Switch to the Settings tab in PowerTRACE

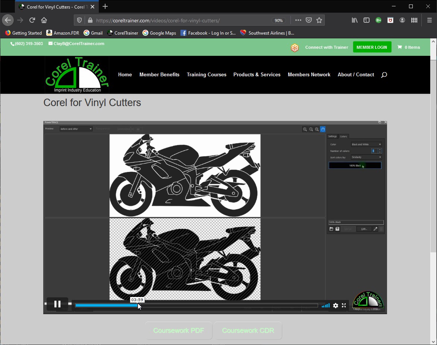[x=332, y=136]
